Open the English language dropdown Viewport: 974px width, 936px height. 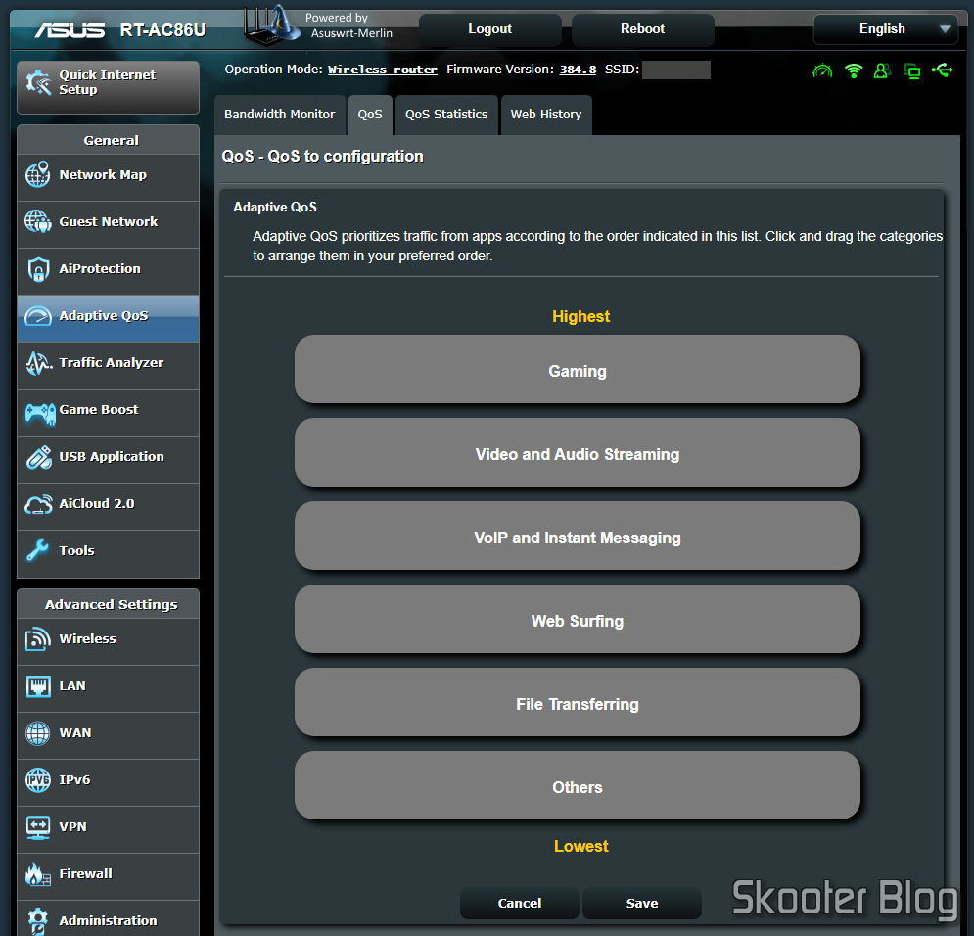[x=886, y=29]
